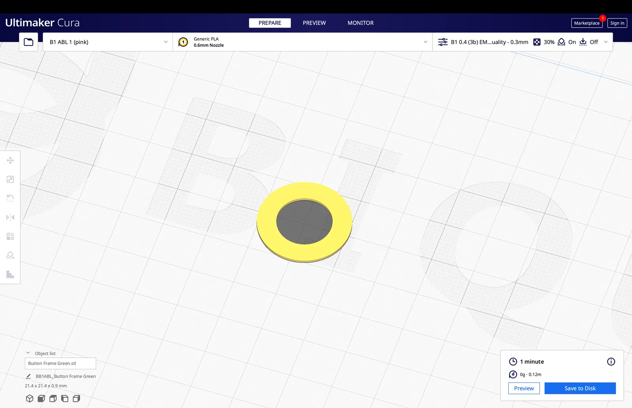Click the Preview button in the slice panel
This screenshot has height=408, width=632.
click(x=524, y=388)
